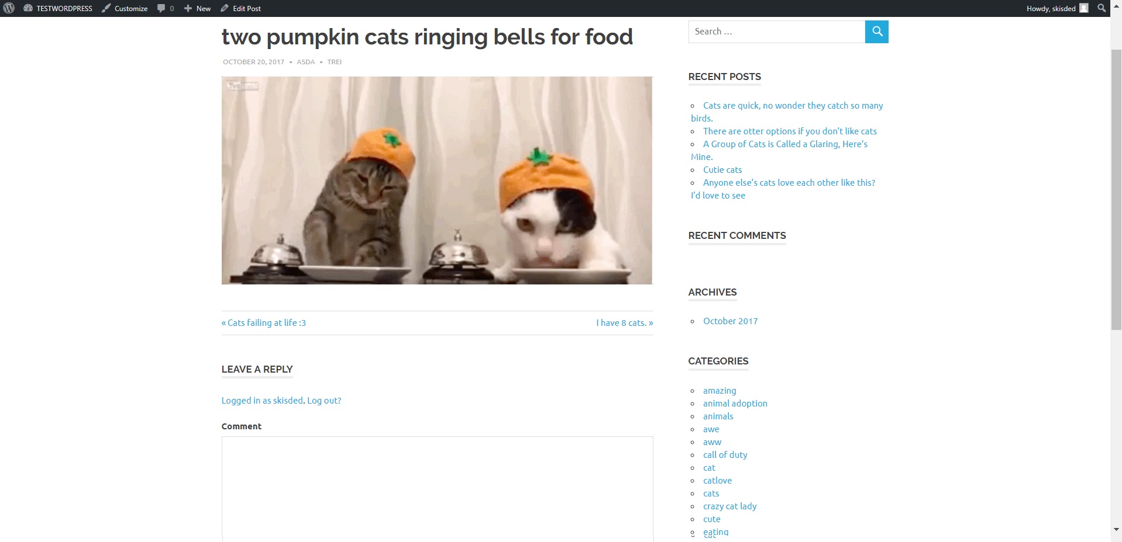Open the TESTWORDPRESS site dashboard icon
This screenshot has width=1122, height=542.
(x=27, y=8)
